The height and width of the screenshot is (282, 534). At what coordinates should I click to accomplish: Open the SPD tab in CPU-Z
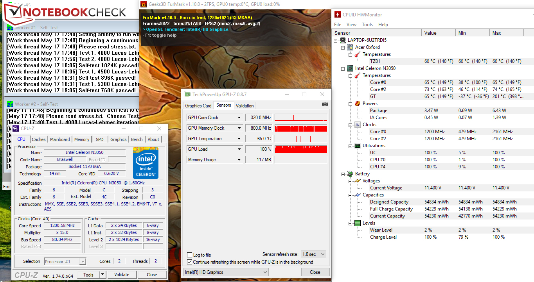click(100, 139)
